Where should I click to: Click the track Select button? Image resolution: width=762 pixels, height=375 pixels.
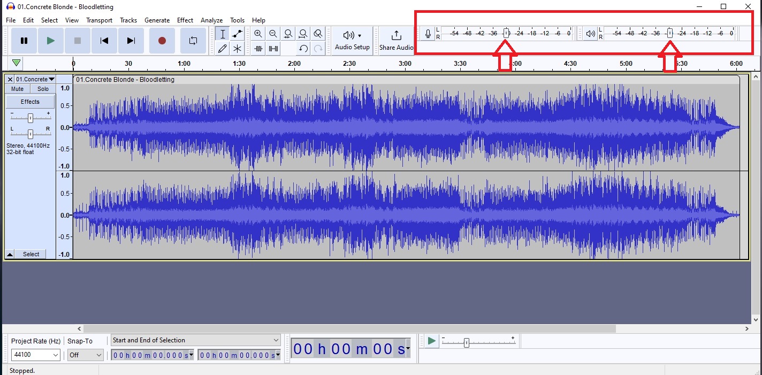[31, 254]
